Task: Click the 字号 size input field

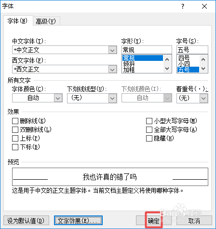Action: pyautogui.click(x=192, y=50)
